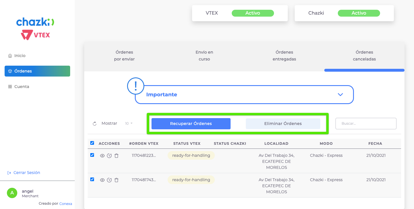Screen dimensions: 414x209
Task: Click the VTEX logo in sidebar
Action: point(35,35)
